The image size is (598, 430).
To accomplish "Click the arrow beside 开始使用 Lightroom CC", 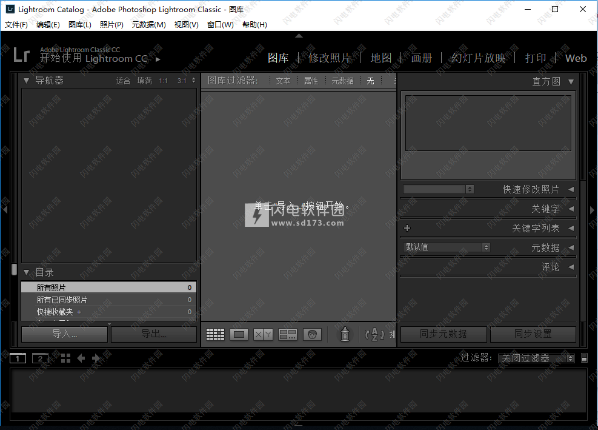I will tap(158, 59).
